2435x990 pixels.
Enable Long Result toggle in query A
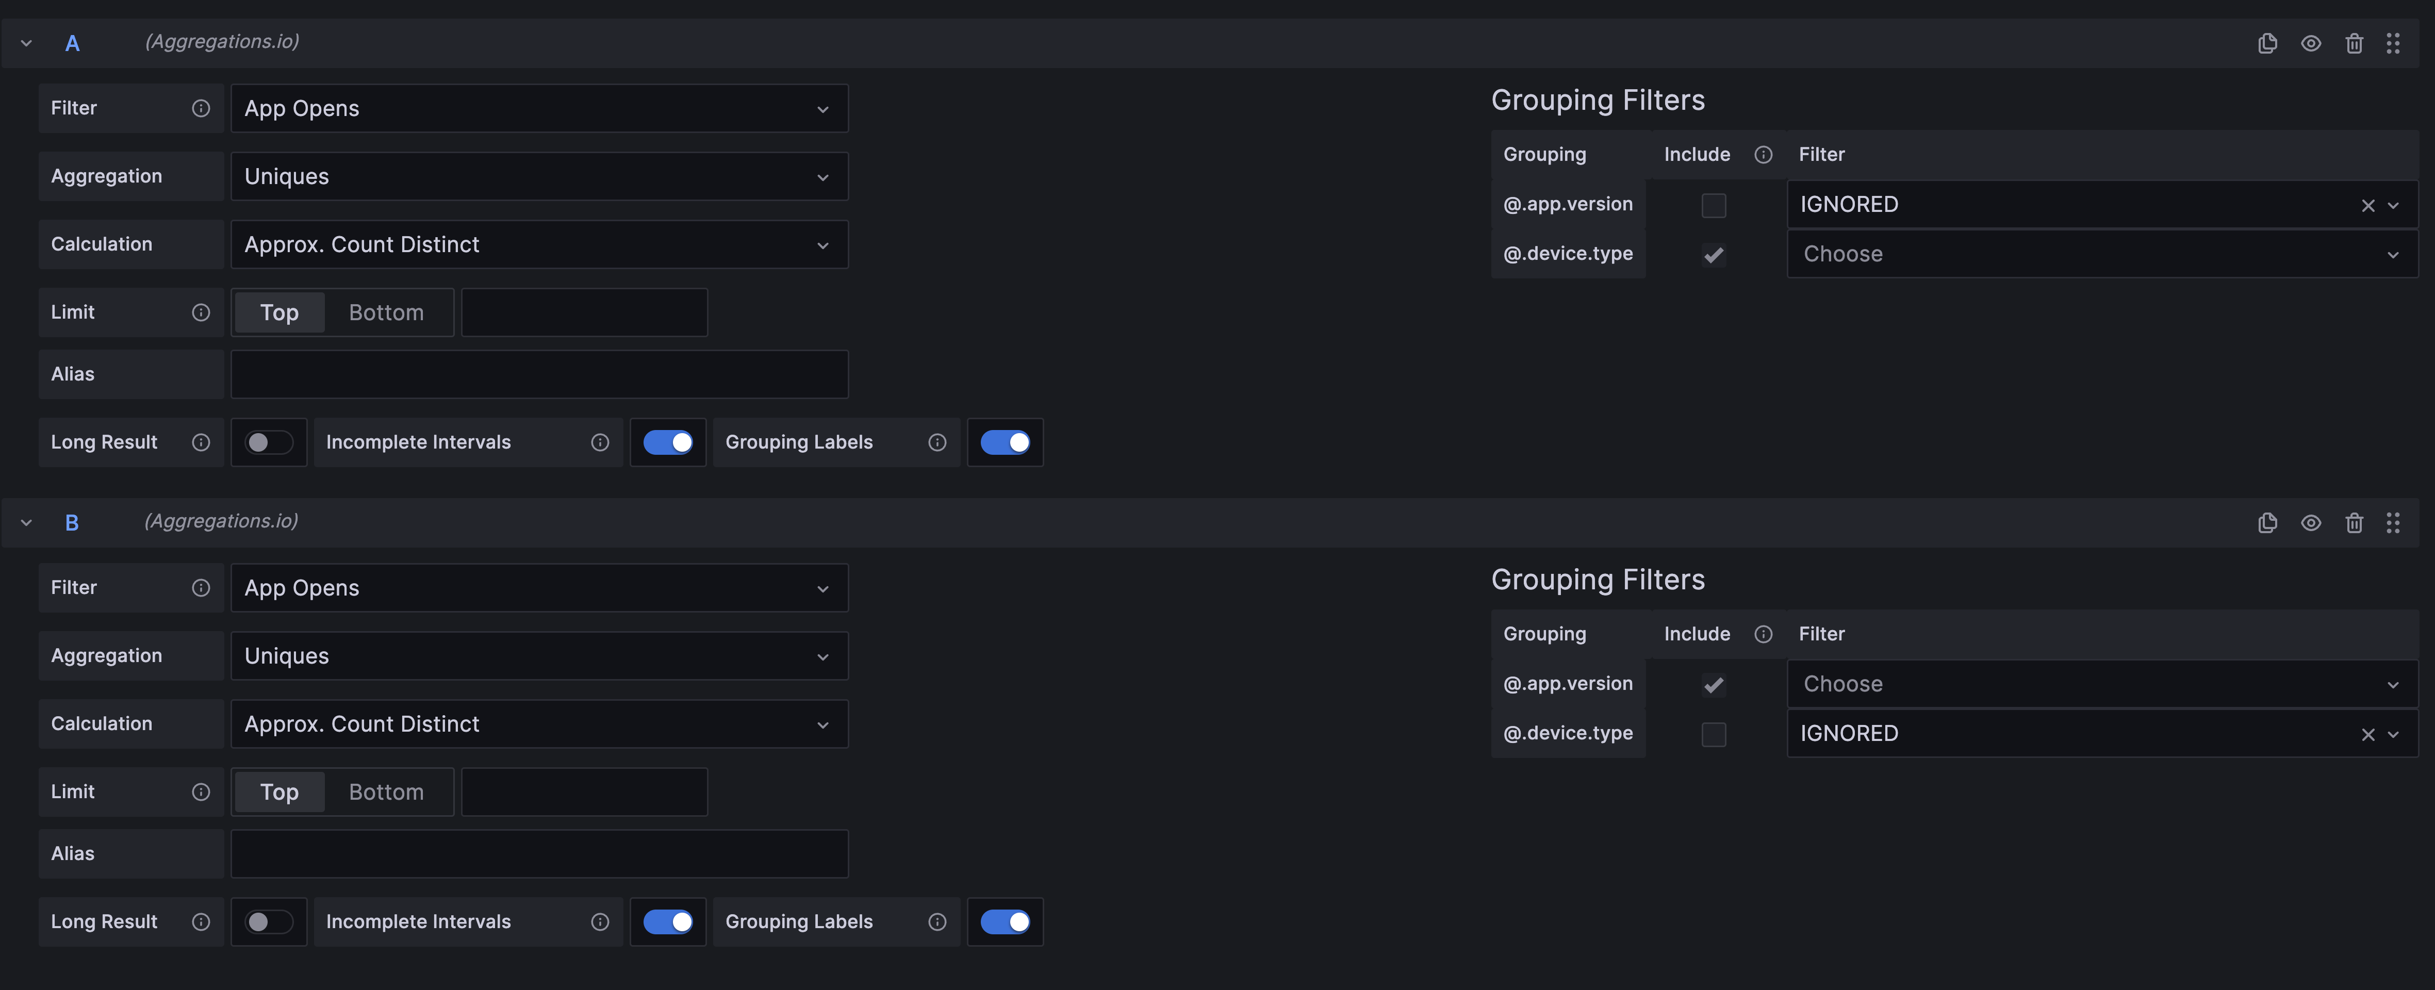[269, 442]
